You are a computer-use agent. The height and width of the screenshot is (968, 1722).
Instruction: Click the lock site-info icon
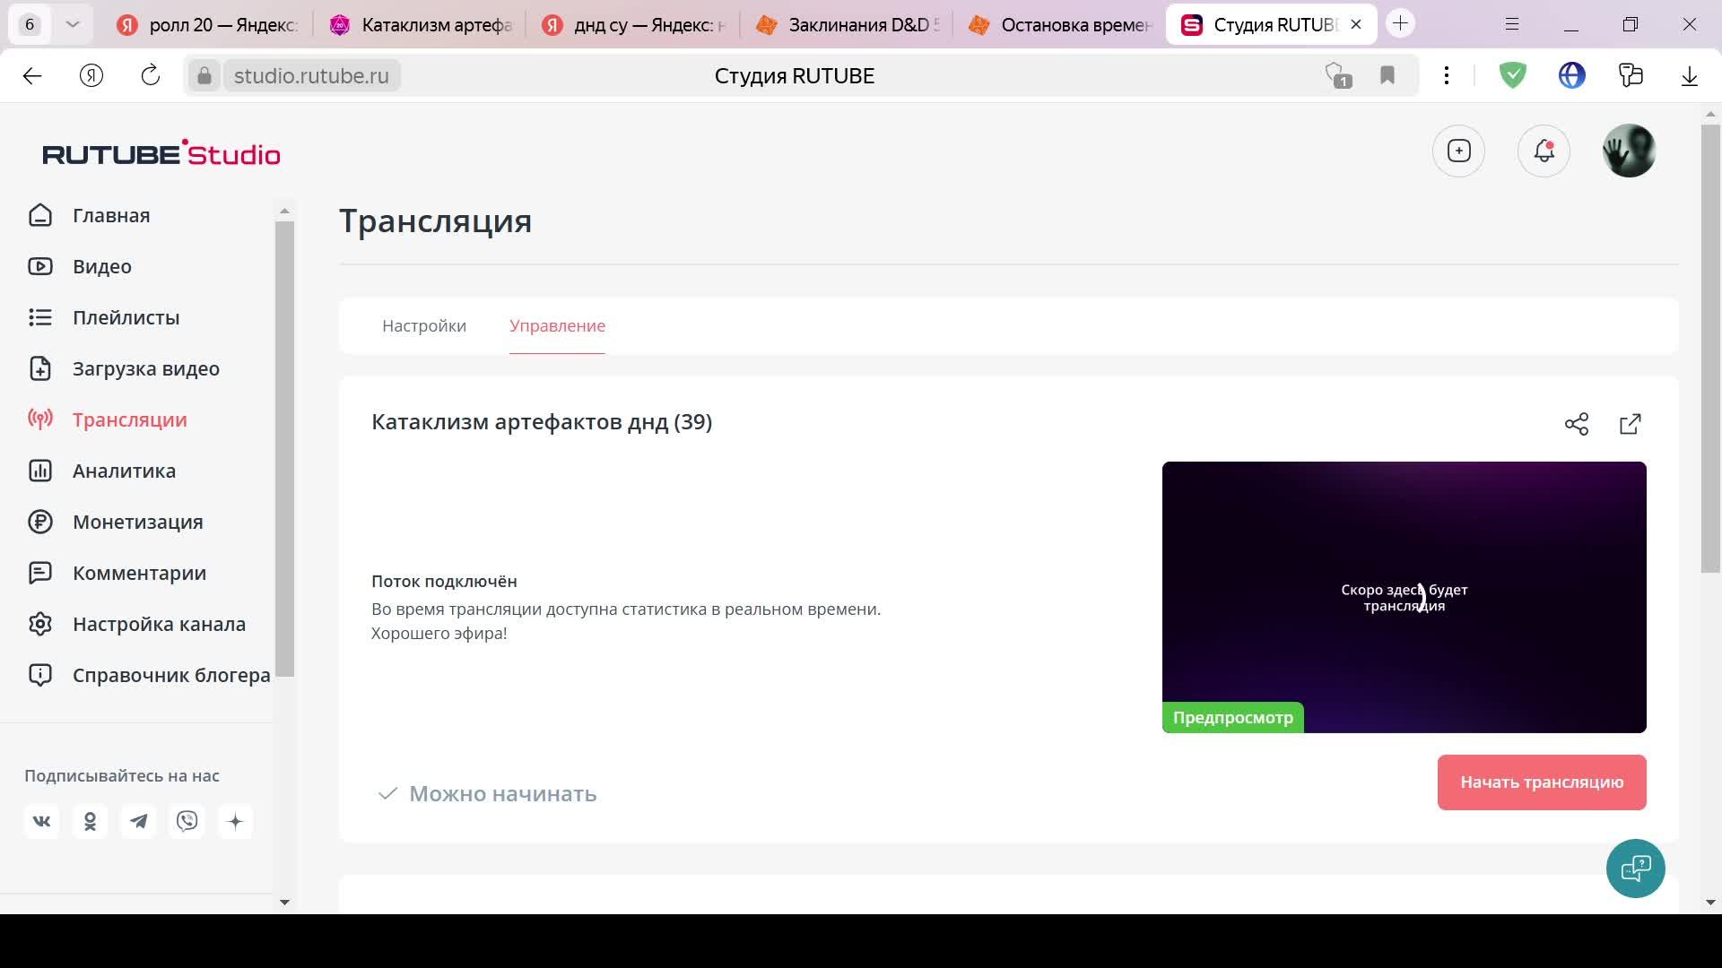coord(204,76)
